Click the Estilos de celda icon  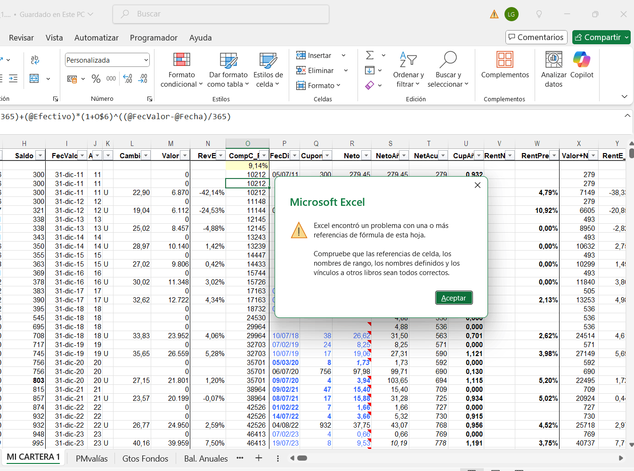(x=268, y=60)
